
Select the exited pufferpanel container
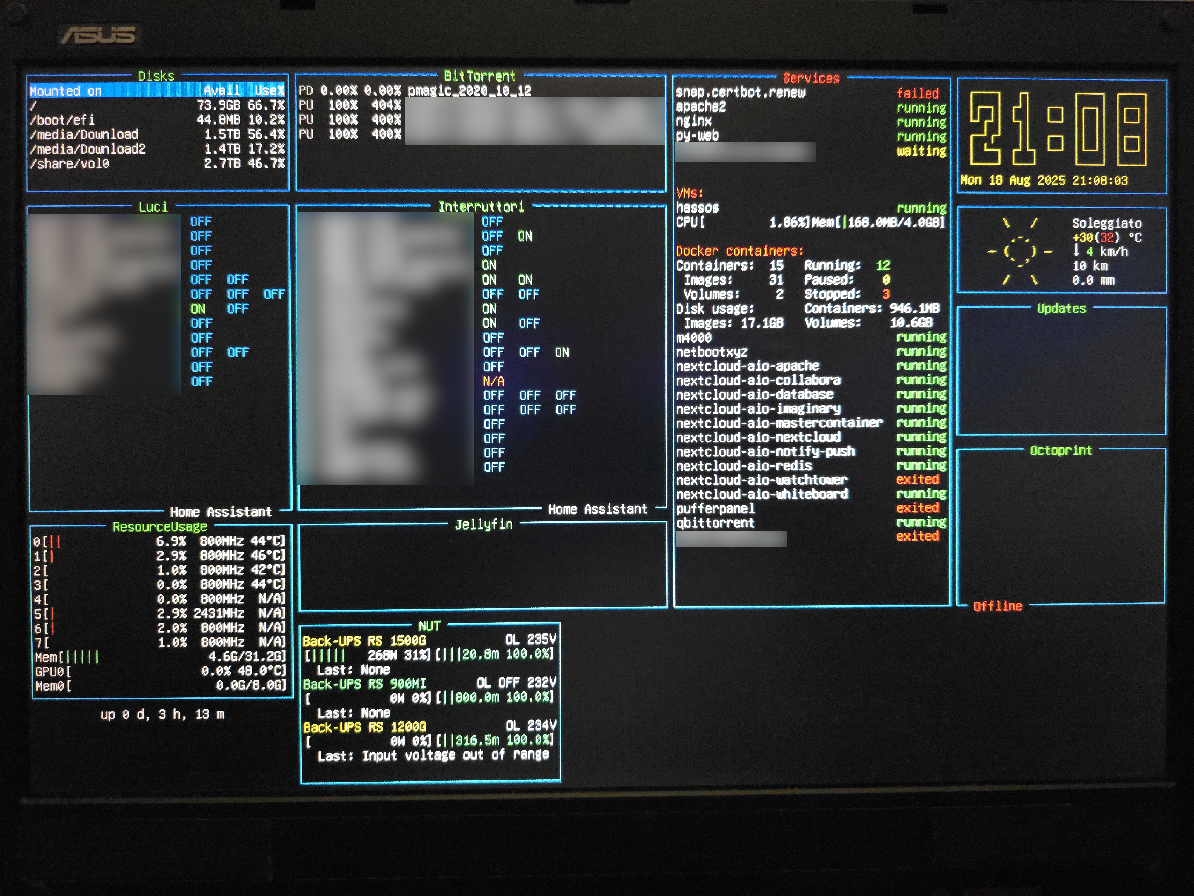(x=811, y=508)
